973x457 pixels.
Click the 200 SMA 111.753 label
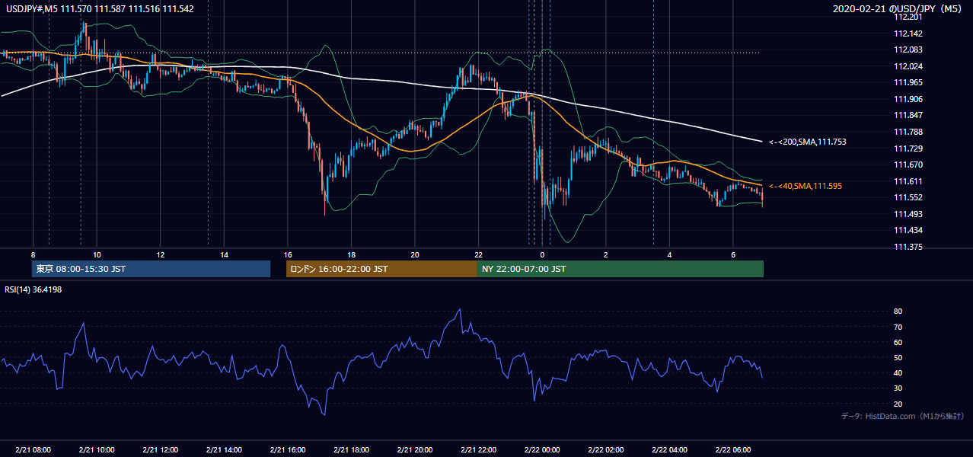pyautogui.click(x=808, y=142)
